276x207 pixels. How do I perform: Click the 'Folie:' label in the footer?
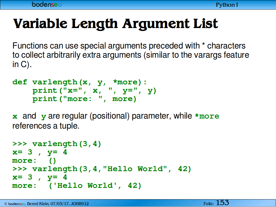(x=209, y=204)
